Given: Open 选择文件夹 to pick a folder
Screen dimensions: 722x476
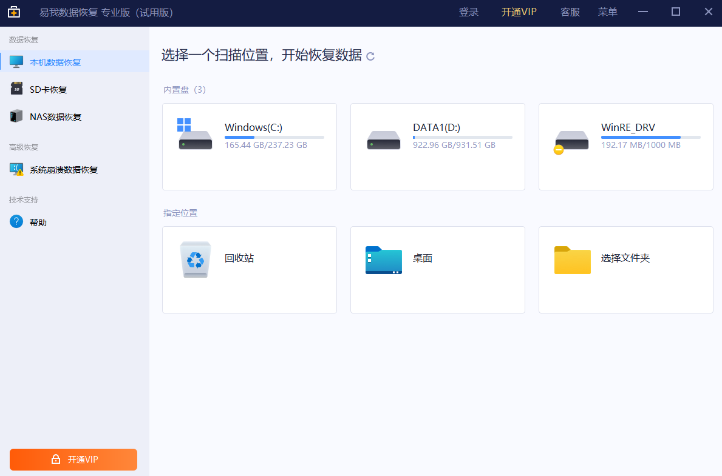Looking at the screenshot, I should point(625,269).
